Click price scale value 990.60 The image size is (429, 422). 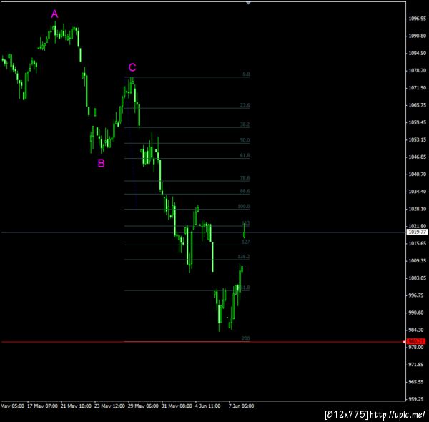(418, 313)
